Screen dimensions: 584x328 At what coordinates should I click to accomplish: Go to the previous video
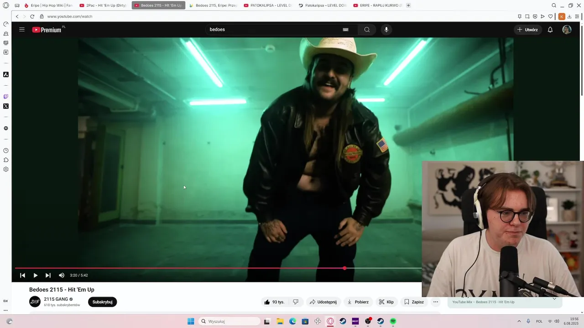22,275
